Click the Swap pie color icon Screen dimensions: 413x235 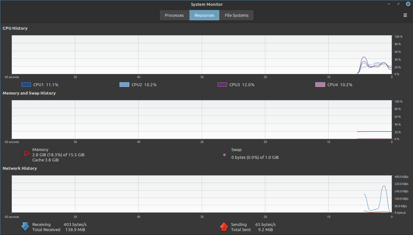pyautogui.click(x=224, y=155)
